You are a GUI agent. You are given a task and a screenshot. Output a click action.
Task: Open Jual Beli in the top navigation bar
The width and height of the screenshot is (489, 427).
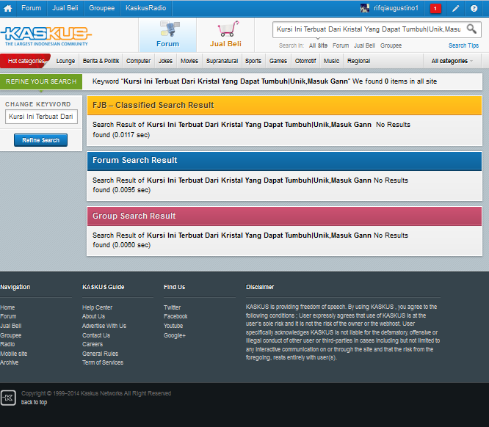click(x=65, y=8)
